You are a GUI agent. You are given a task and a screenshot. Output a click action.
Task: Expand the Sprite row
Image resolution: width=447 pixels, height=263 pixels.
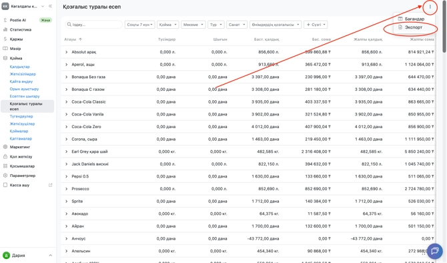coord(67,201)
